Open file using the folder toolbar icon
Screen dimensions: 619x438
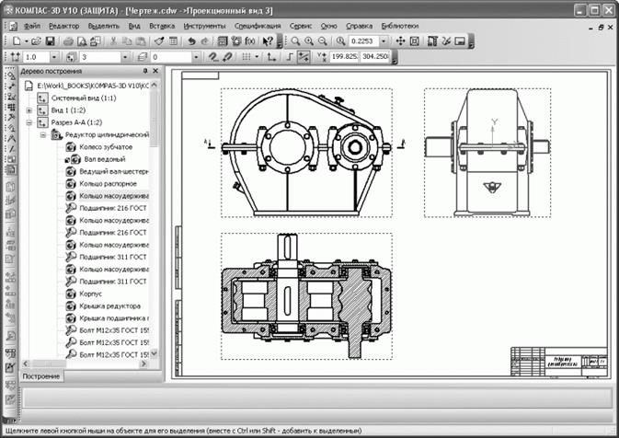point(36,41)
